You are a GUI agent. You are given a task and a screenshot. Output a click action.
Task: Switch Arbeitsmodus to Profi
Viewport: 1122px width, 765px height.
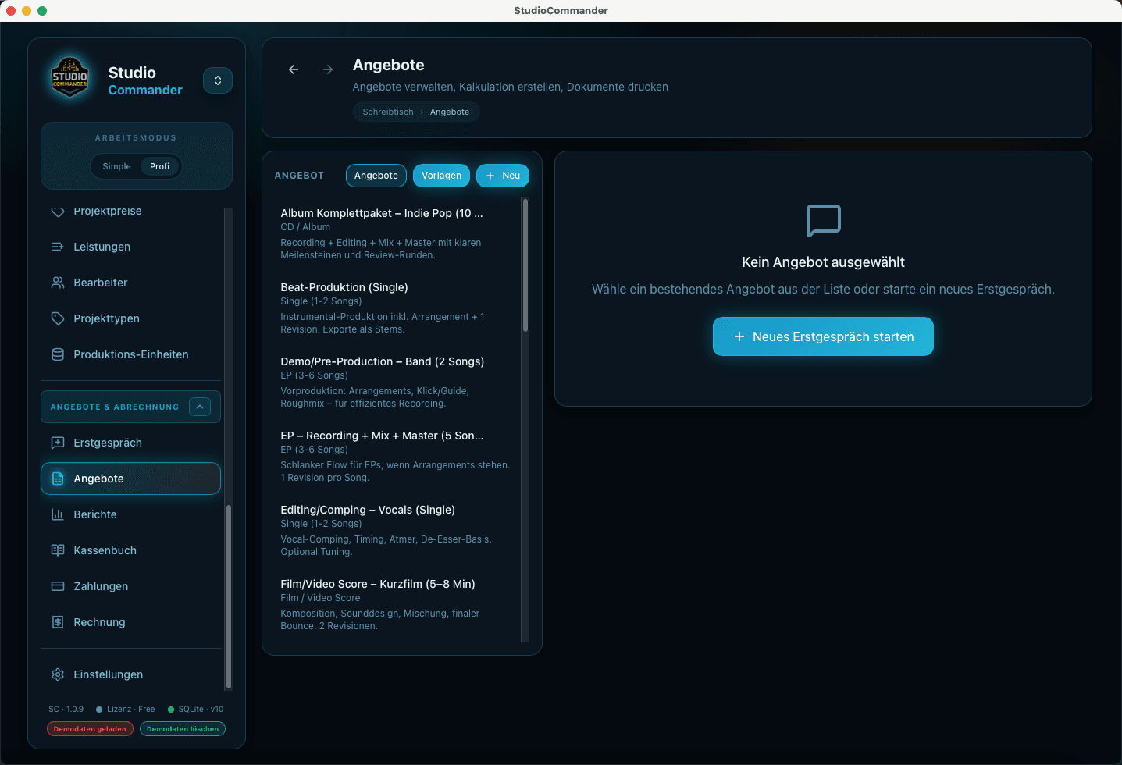pyautogui.click(x=159, y=166)
